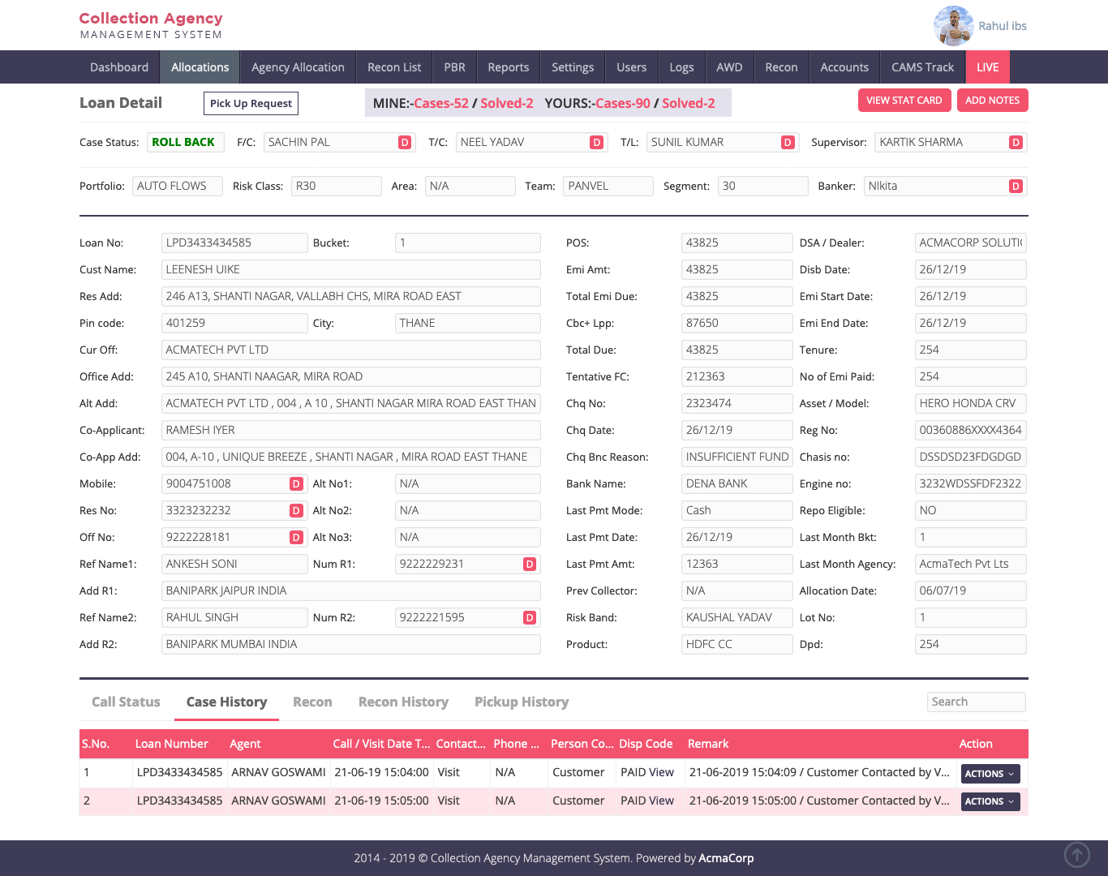Go to the CAMS Track menu

(922, 67)
